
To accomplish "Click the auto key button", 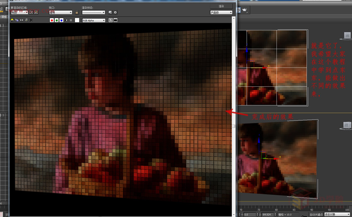I will pos(316,215).
